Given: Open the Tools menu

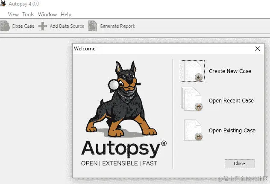Looking at the screenshot, I should pyautogui.click(x=28, y=15).
